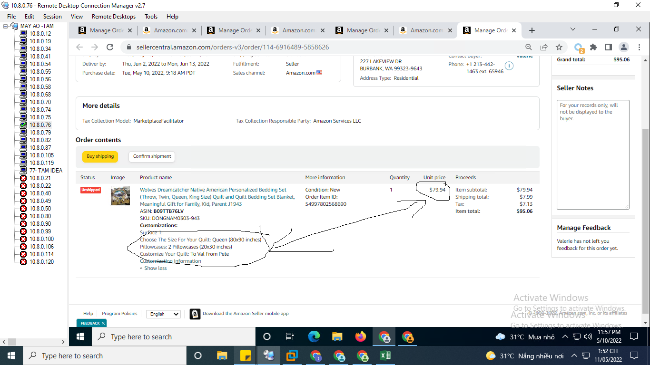
Task: Click the Amazon Seller mobile app icon
Action: 195,314
